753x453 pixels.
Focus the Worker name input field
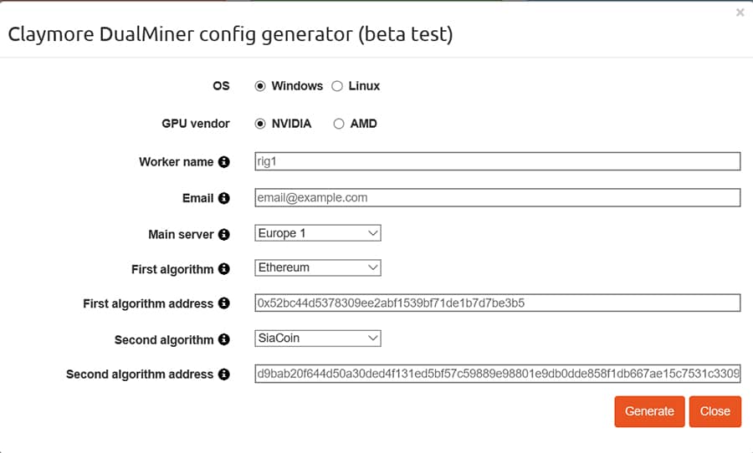tap(498, 161)
